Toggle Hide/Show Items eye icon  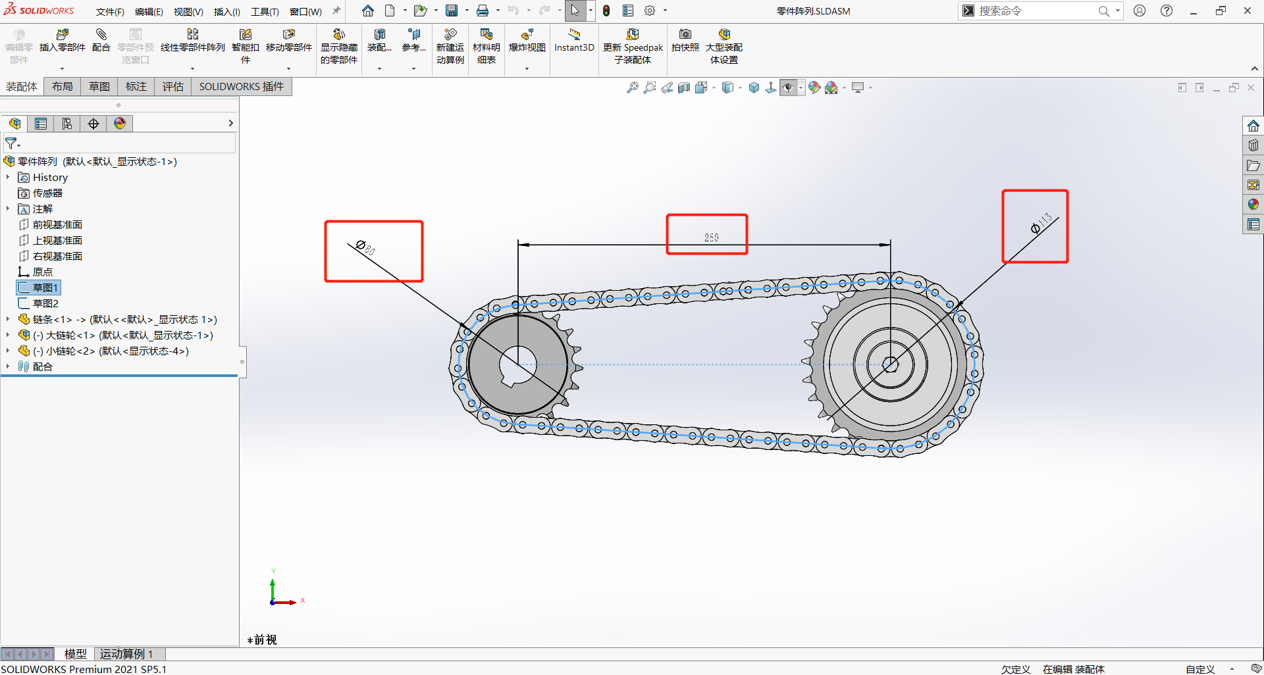(x=788, y=87)
